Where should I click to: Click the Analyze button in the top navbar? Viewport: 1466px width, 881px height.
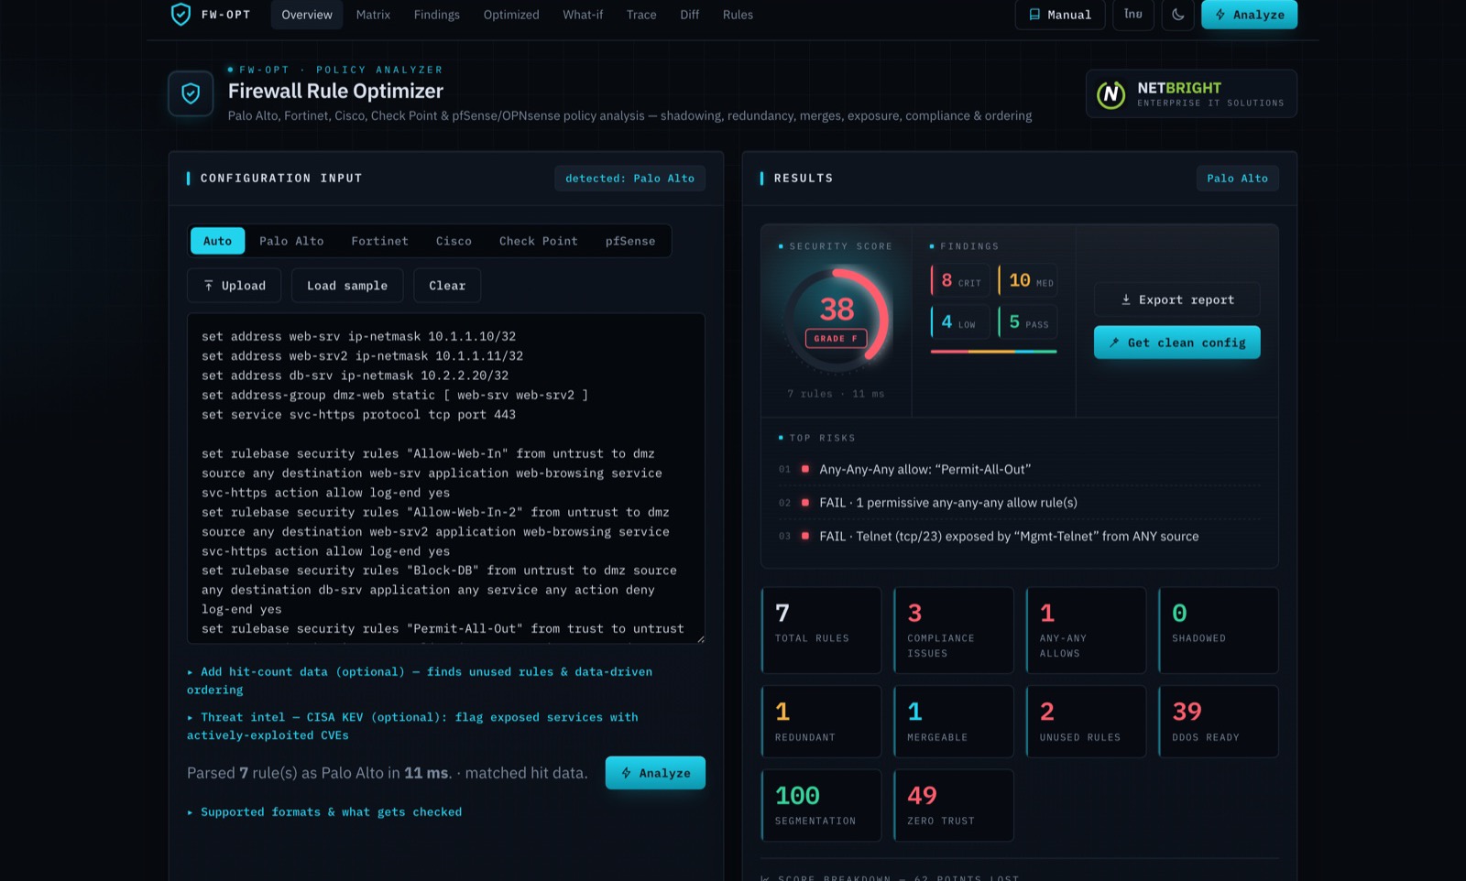click(1249, 15)
